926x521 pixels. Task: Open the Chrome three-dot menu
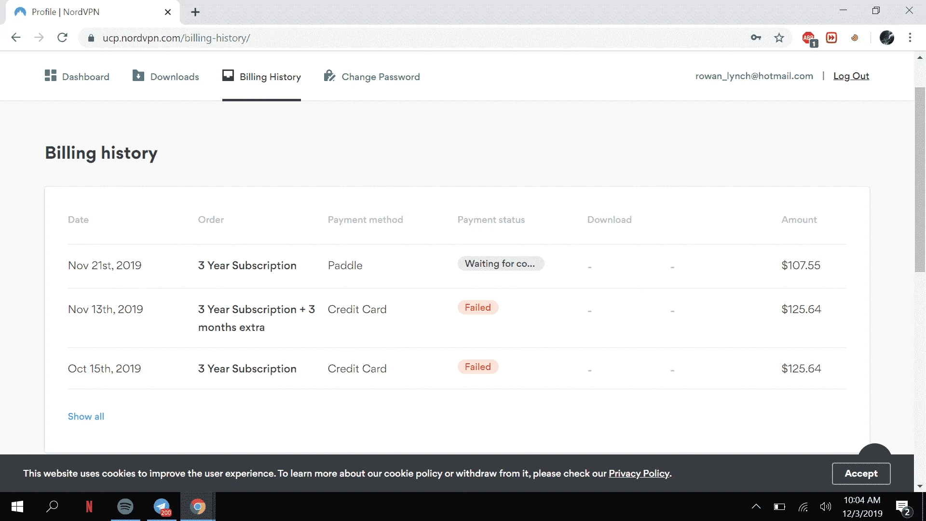coord(910,38)
